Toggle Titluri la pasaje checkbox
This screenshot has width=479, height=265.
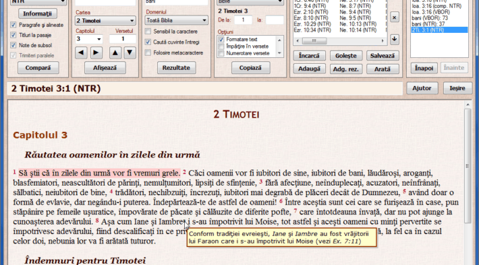13,35
